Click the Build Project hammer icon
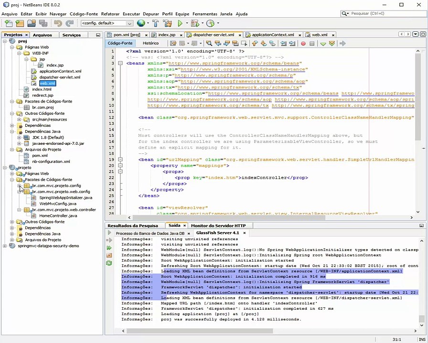The image size is (428, 343). 155,23
